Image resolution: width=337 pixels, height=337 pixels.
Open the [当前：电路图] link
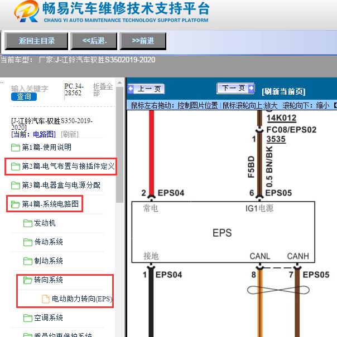pyautogui.click(x=33, y=135)
